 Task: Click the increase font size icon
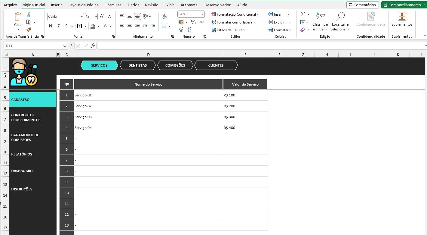[102, 17]
